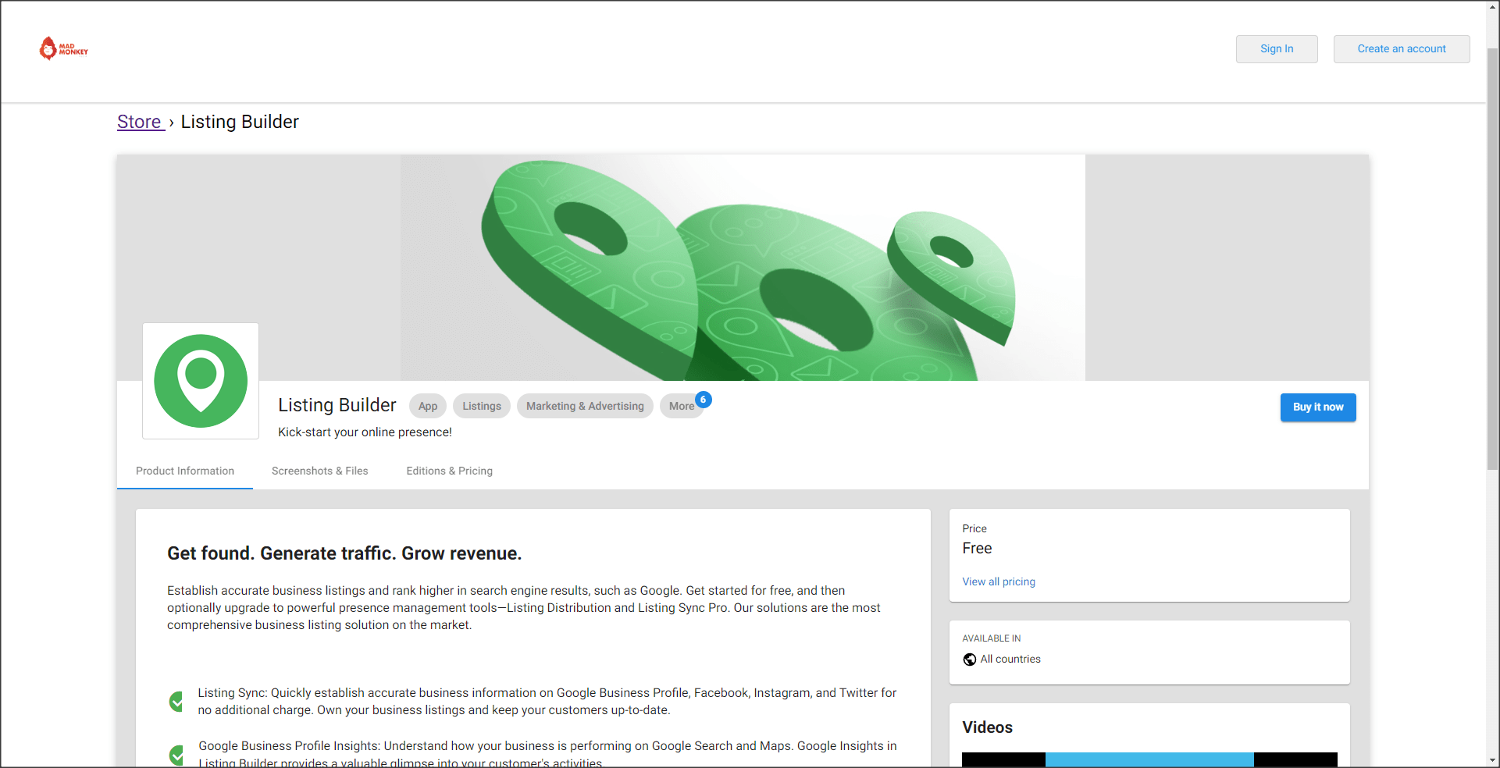The image size is (1500, 768).
Task: Click the 'Get found. Generate traffic. Grow revenue.' heading
Action: pos(344,553)
